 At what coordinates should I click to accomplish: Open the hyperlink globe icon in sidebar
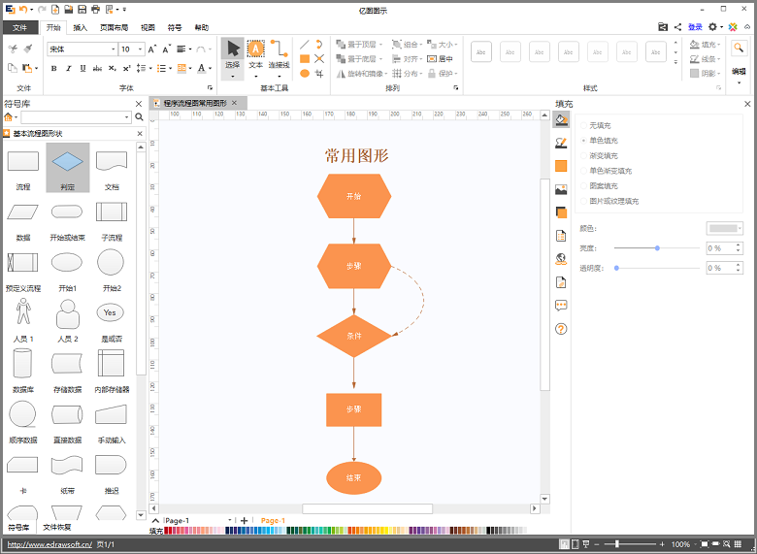click(561, 259)
